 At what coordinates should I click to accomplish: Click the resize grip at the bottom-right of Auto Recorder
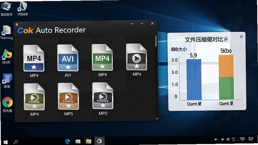(157, 119)
